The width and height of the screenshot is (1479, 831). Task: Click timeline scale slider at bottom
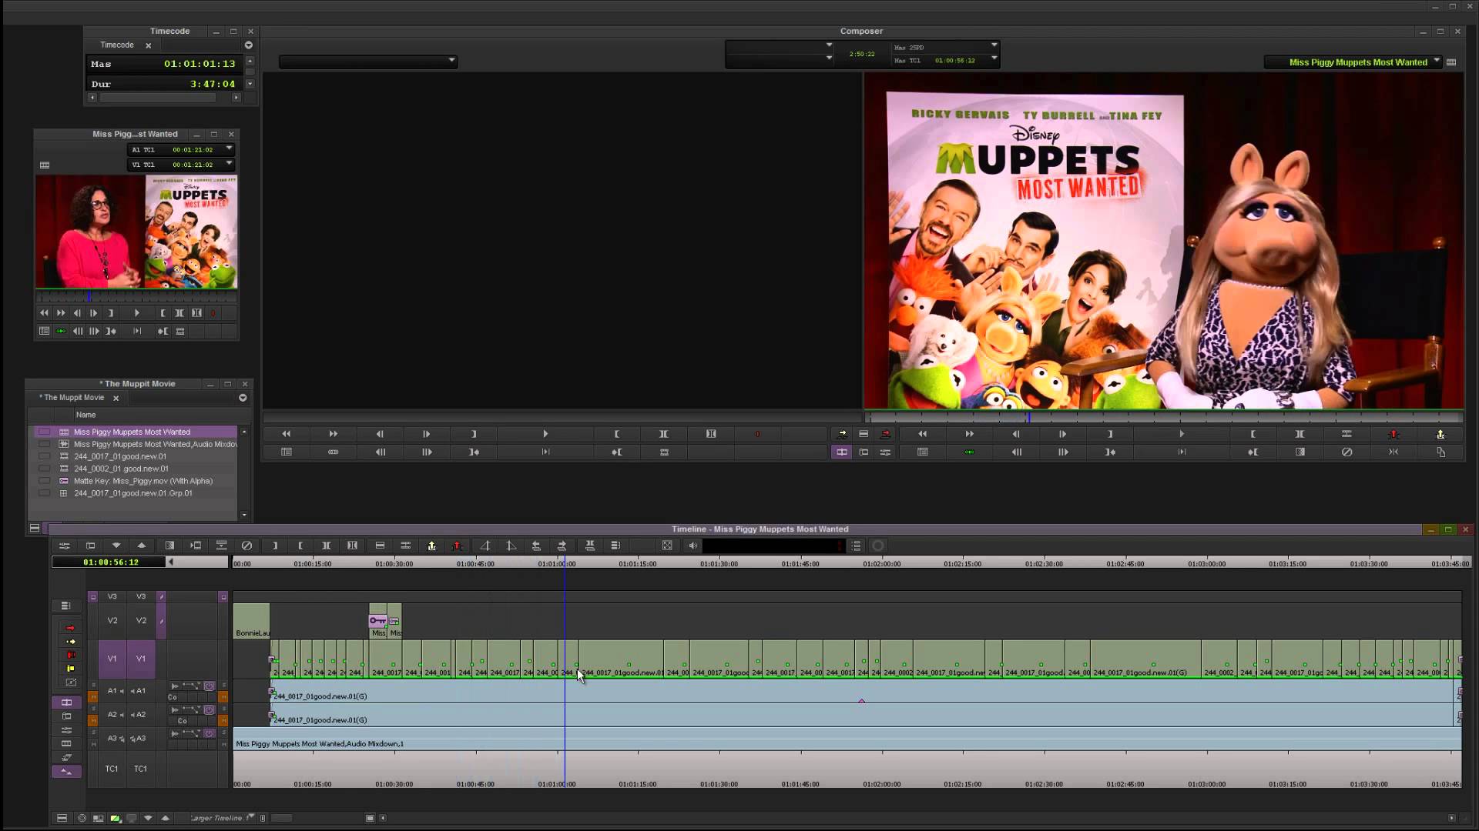click(282, 818)
